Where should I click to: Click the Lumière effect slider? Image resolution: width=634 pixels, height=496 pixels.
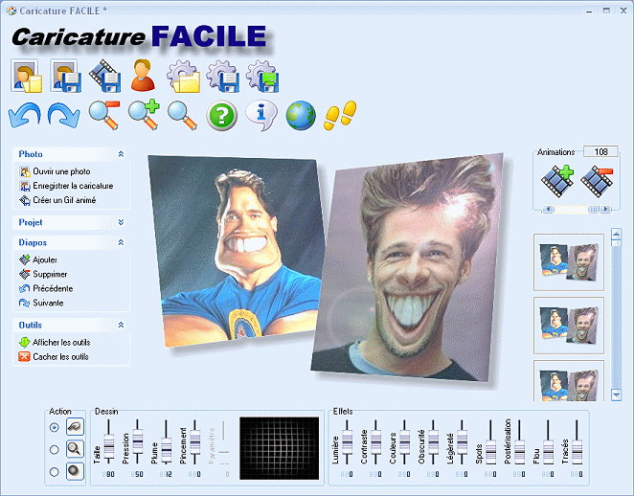347,441
